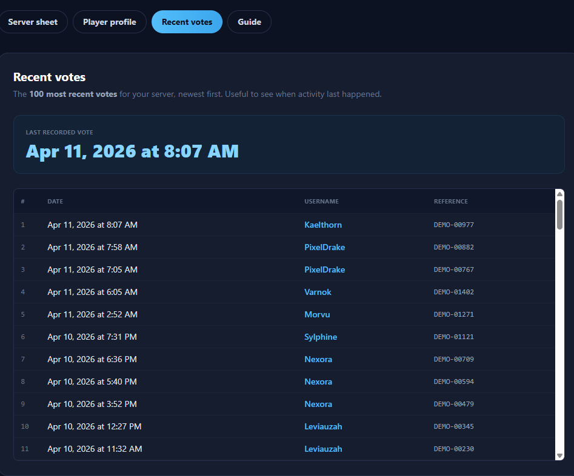Click the large last recorded vote timestamp
The width and height of the screenshot is (574, 476).
[x=132, y=151]
